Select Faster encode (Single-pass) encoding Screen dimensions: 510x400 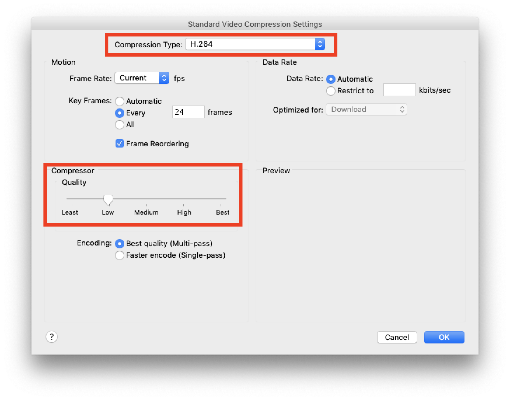[x=119, y=255]
